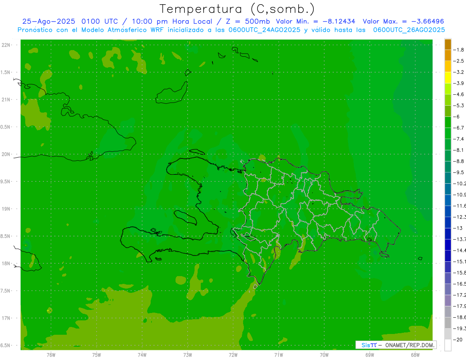Click the 'Z = 500mb' level text

[249, 21]
